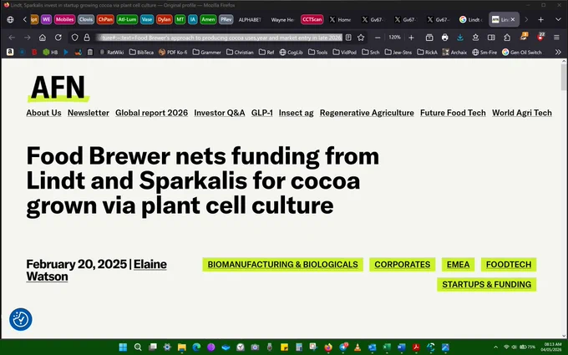Toggle the sidebar view icon
568x355 pixels.
click(491, 38)
